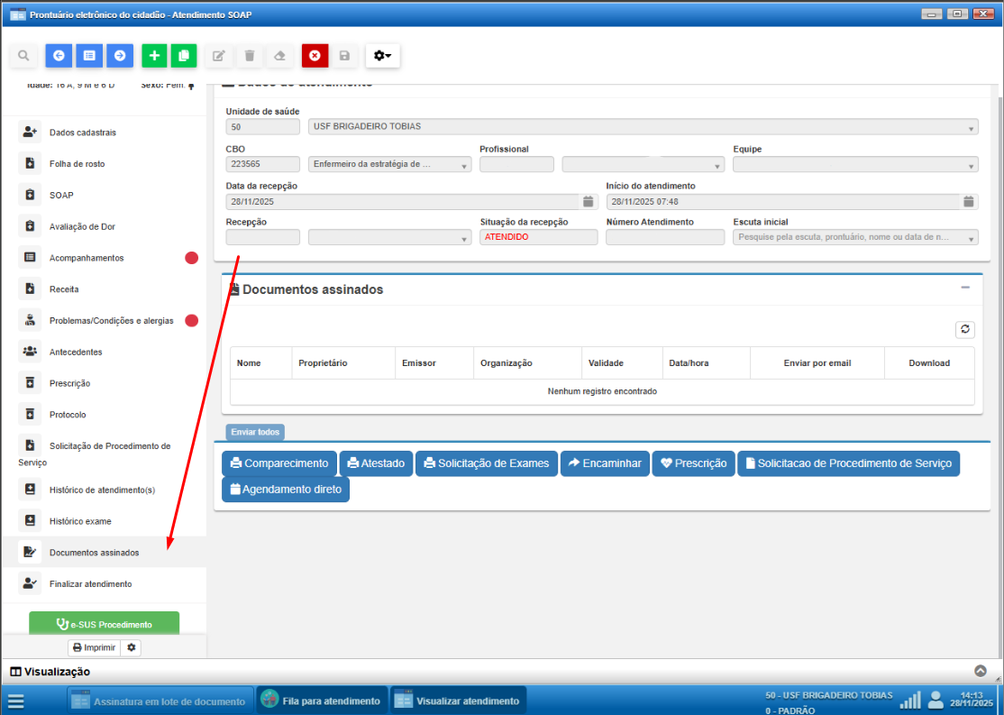The width and height of the screenshot is (1004, 715).
Task: Click the green plus new record icon
Action: (x=154, y=56)
